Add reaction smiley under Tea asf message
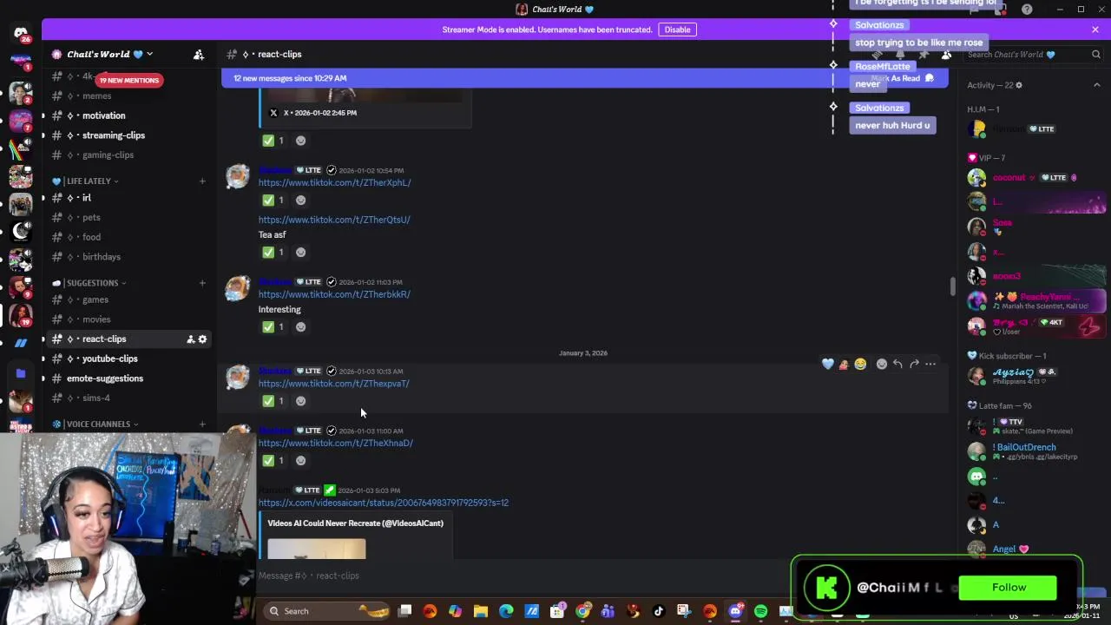 point(300,253)
